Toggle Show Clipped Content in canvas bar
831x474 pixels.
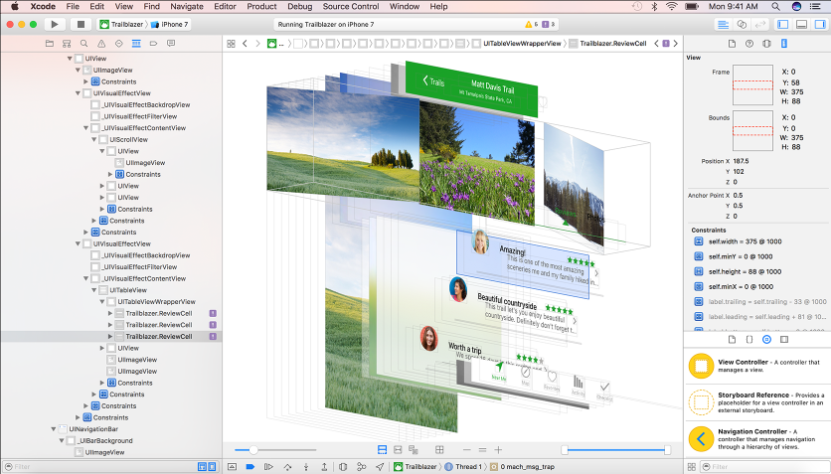click(x=382, y=450)
